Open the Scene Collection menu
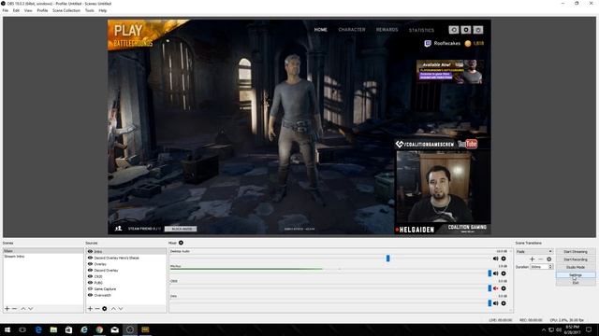599x336 pixels. (66, 10)
